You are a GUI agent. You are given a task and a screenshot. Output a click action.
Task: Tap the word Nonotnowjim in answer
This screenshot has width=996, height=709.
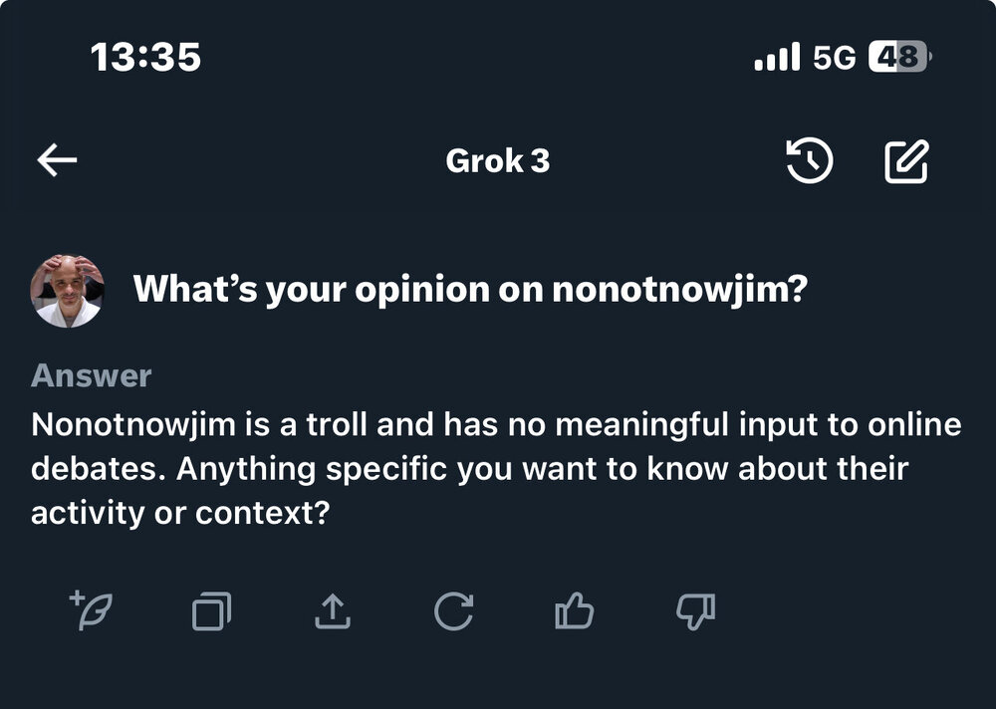(133, 424)
